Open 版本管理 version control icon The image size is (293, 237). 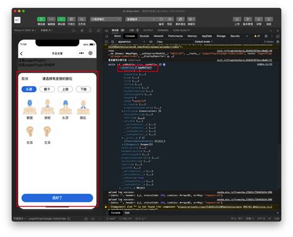coord(248,19)
